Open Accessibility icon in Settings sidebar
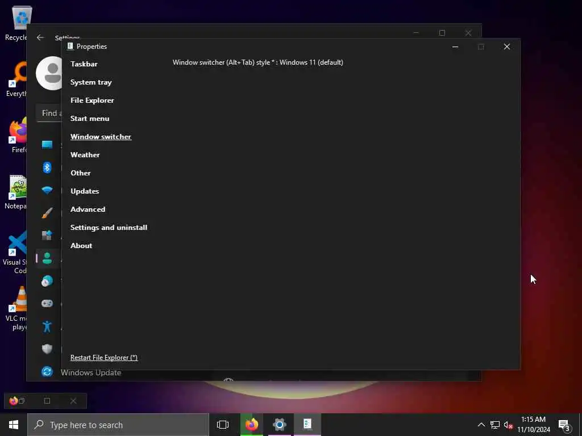This screenshot has height=436, width=582. point(47,326)
